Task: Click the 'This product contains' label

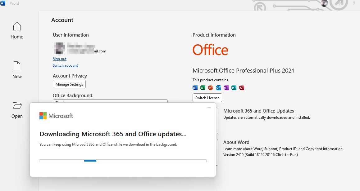Action: click(210, 80)
